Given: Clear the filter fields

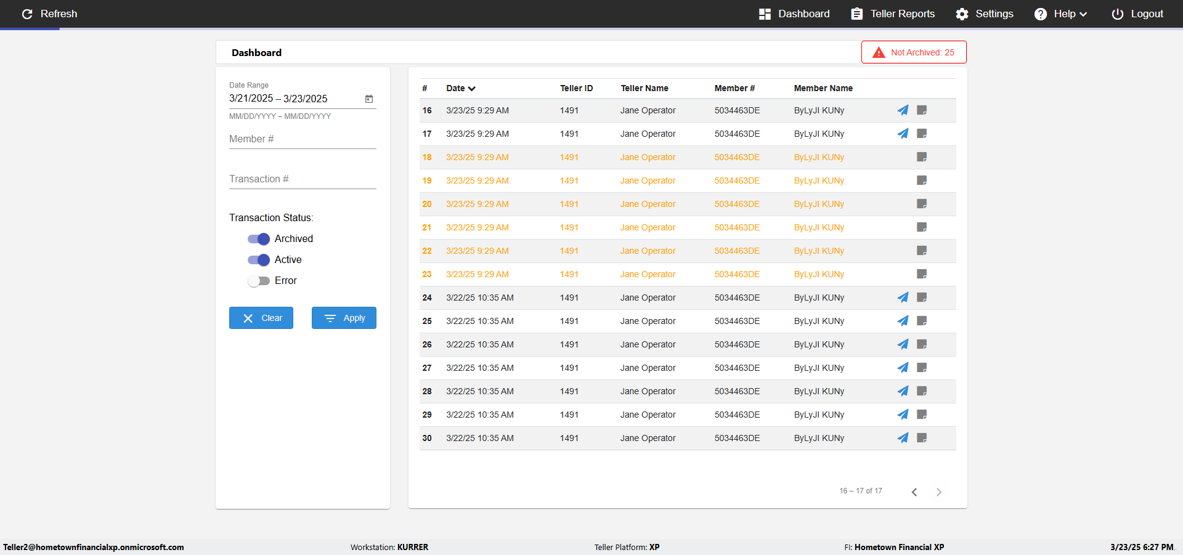Looking at the screenshot, I should (261, 318).
